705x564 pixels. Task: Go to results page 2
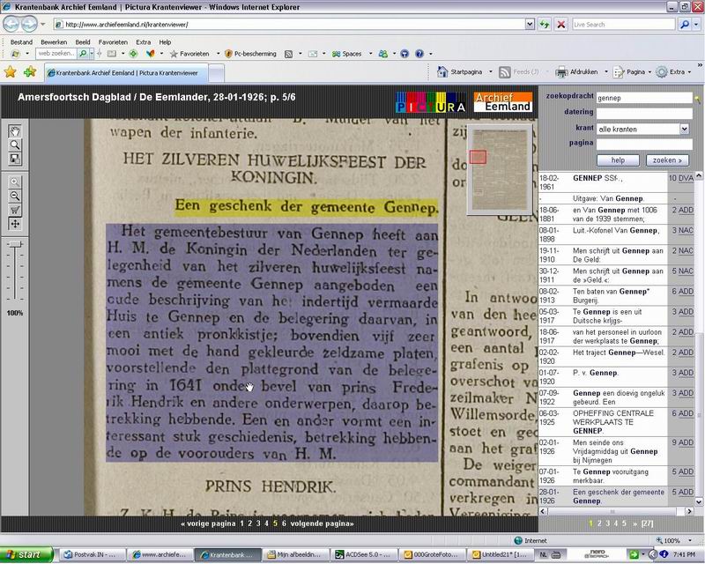599,523
